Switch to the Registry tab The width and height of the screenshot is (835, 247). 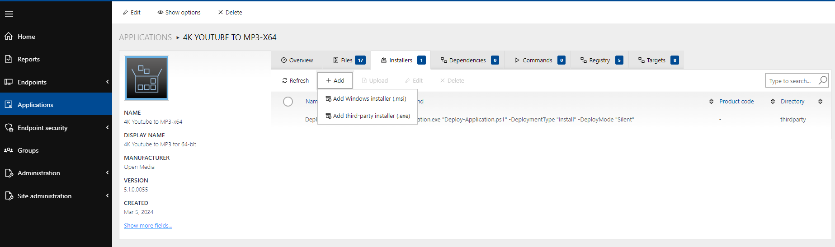pyautogui.click(x=600, y=60)
